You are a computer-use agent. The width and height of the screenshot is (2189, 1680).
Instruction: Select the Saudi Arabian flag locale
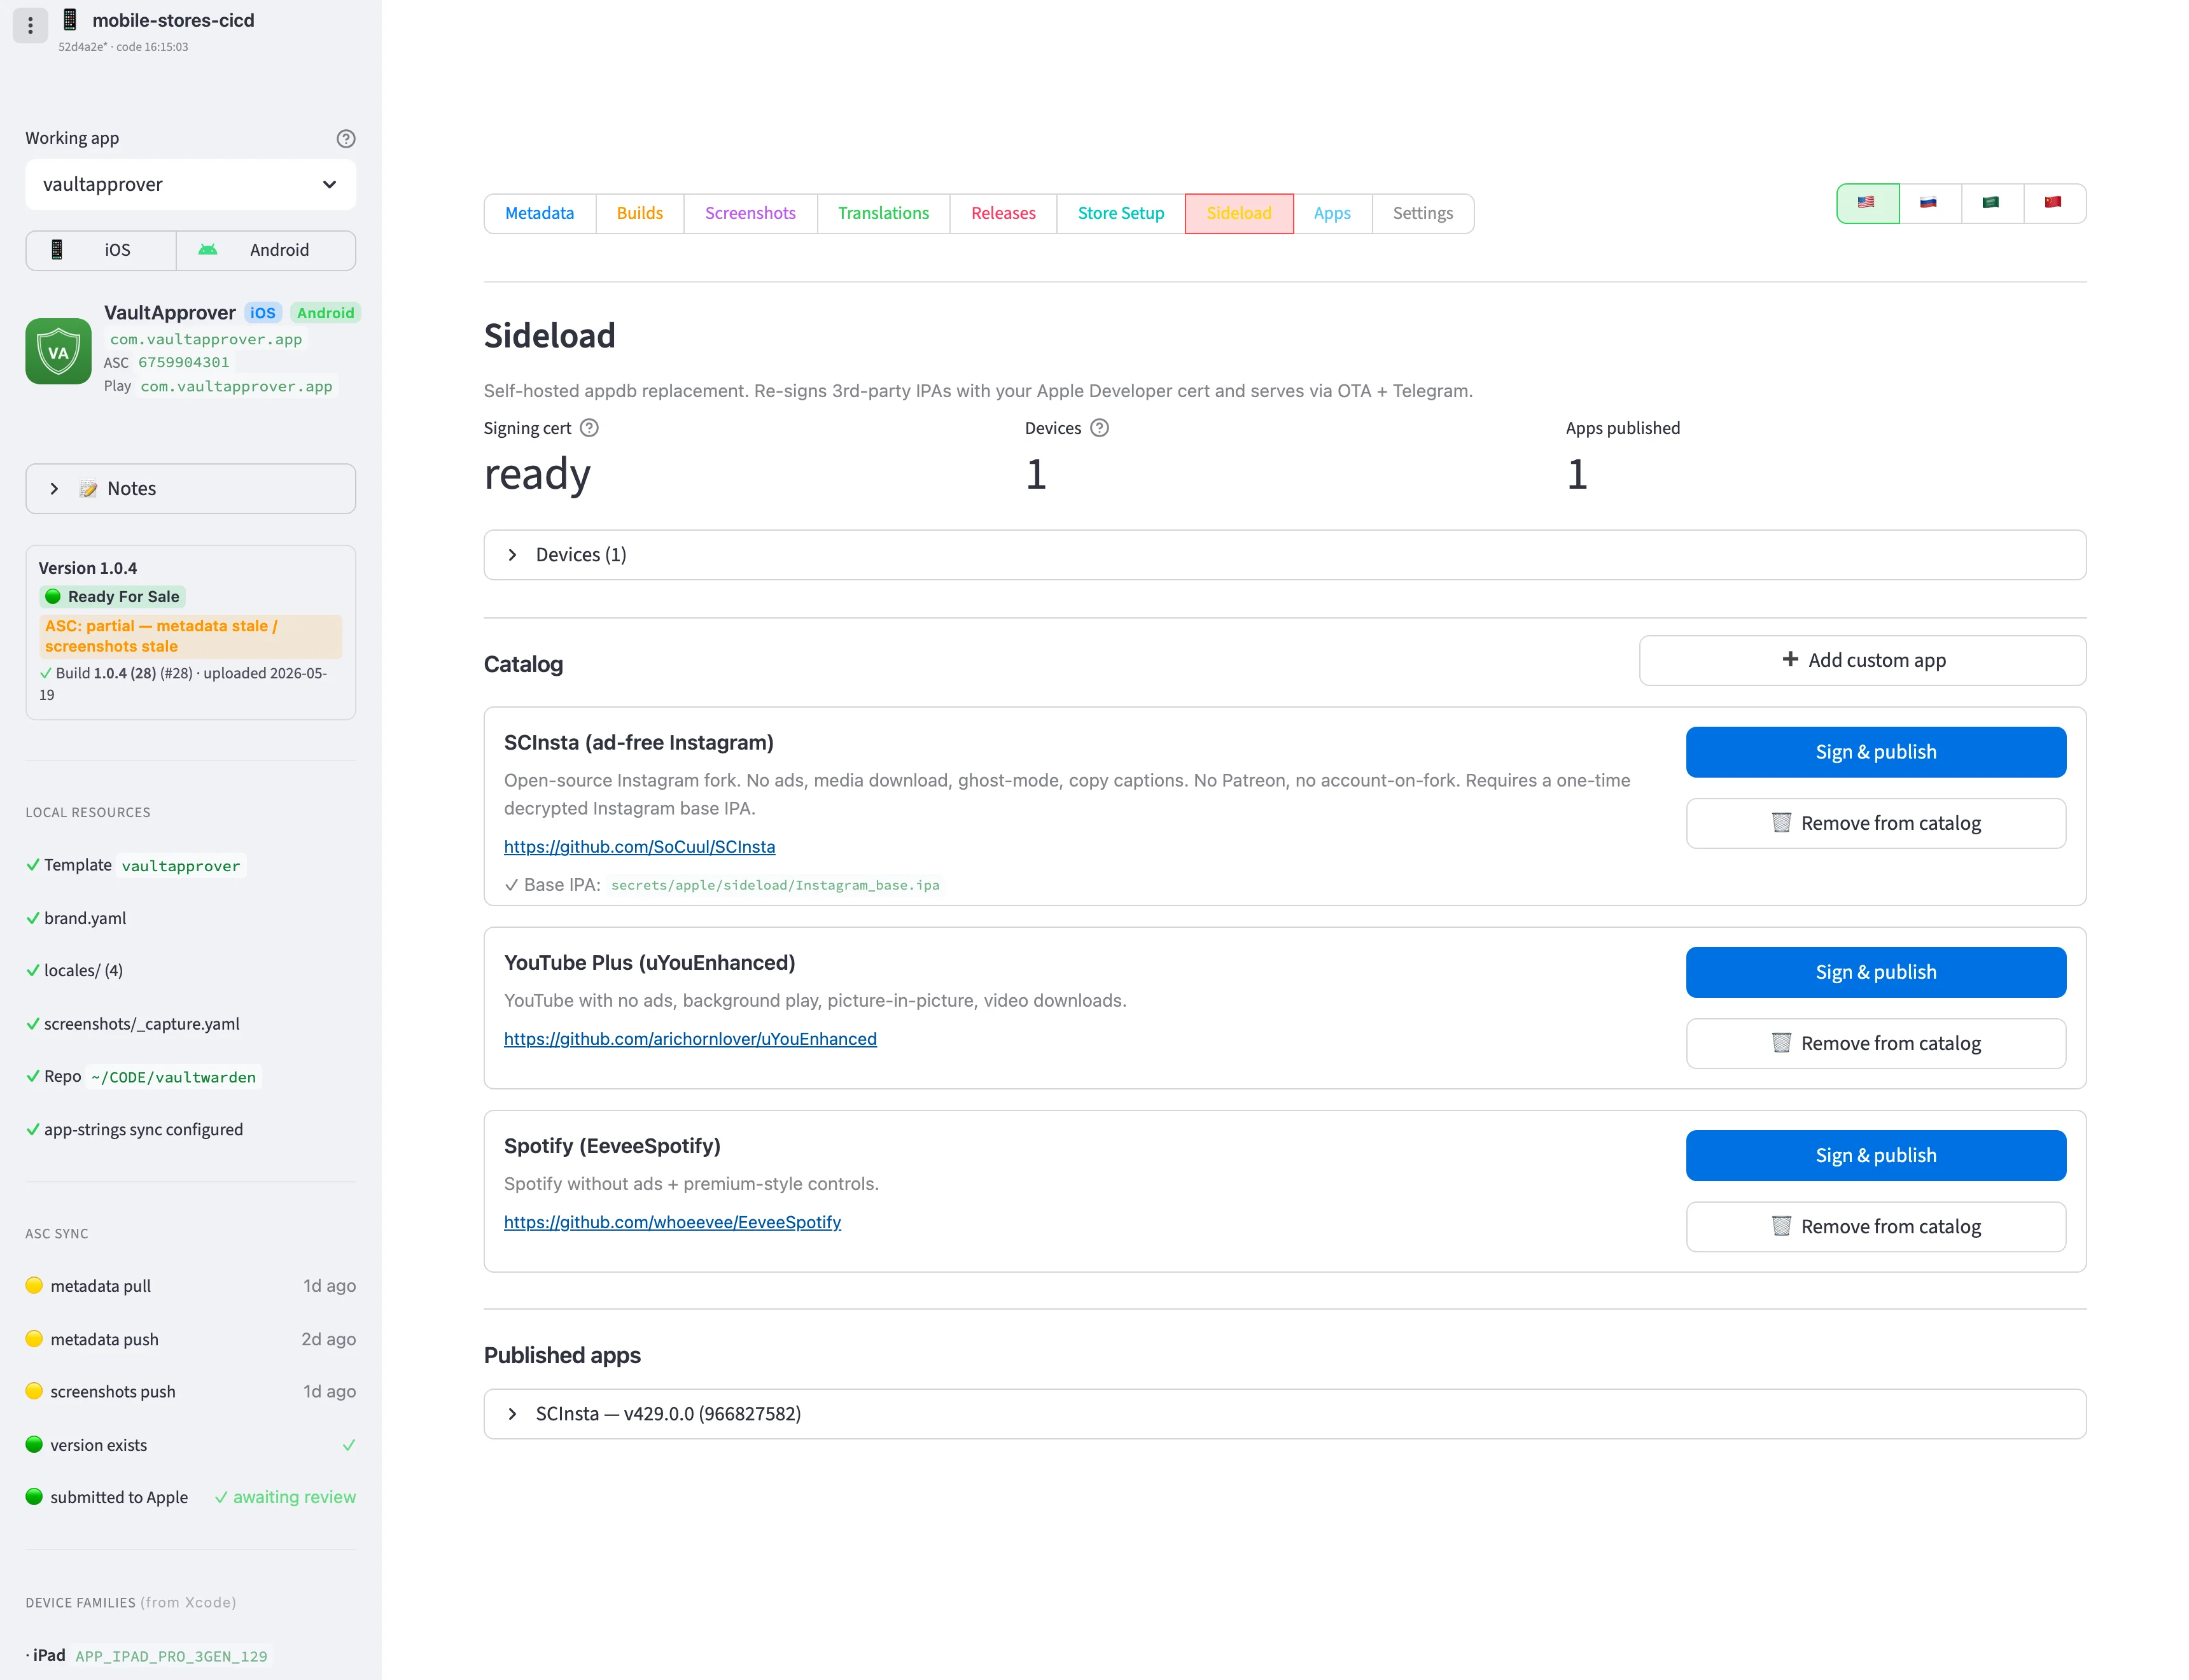tap(1991, 203)
